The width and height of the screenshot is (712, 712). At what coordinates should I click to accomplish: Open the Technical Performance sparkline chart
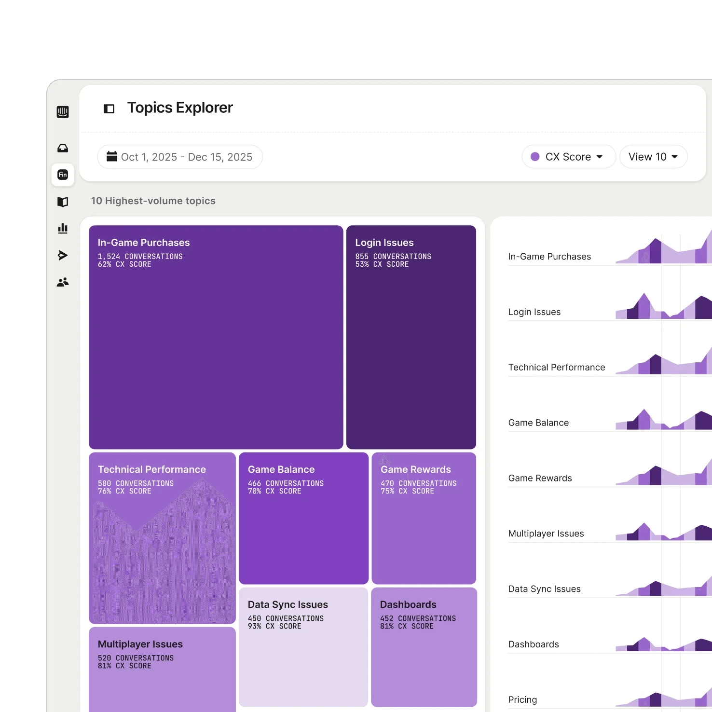point(664,361)
